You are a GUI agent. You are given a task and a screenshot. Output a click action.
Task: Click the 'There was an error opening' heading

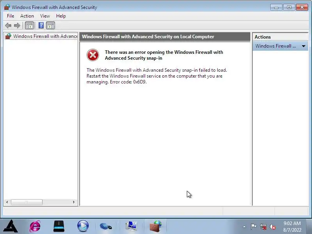coord(164,55)
